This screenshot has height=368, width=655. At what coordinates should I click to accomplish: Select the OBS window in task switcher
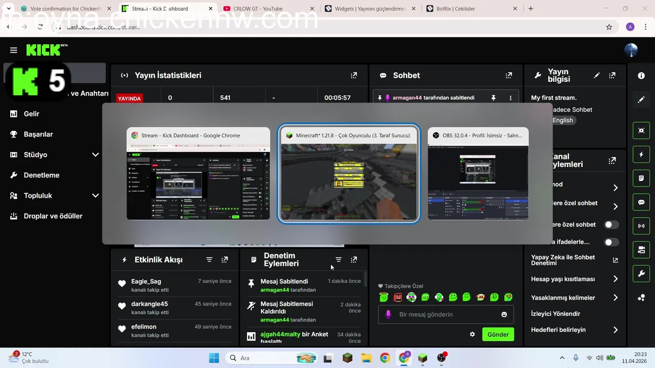point(478,174)
